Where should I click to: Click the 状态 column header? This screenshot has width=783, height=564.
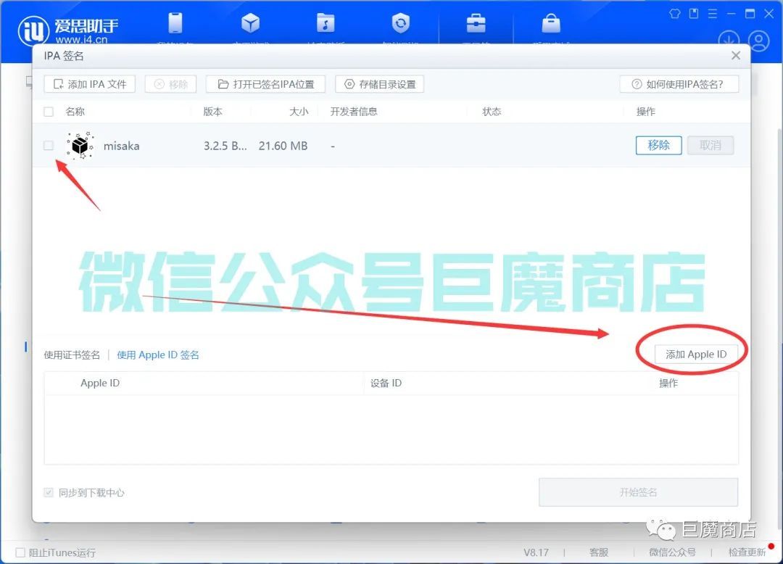tap(492, 112)
